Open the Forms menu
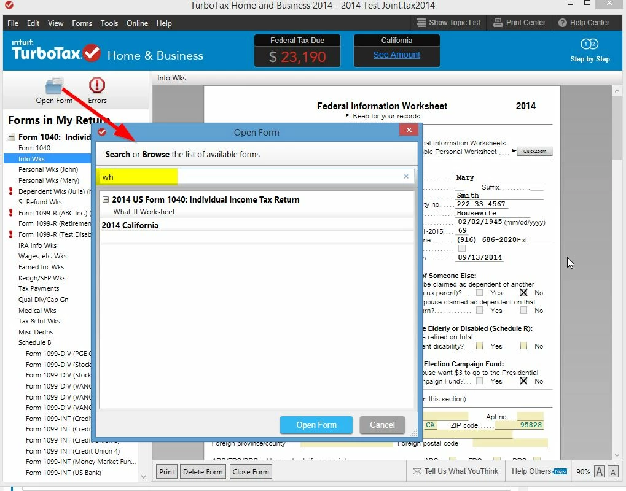The image size is (626, 491). pyautogui.click(x=82, y=23)
